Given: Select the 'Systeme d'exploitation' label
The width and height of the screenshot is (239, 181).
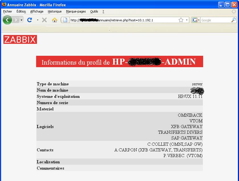Looking at the screenshot, I should [x=58, y=96].
